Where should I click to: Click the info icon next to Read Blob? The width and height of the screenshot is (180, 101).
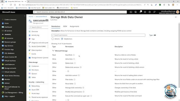pos(74,55)
